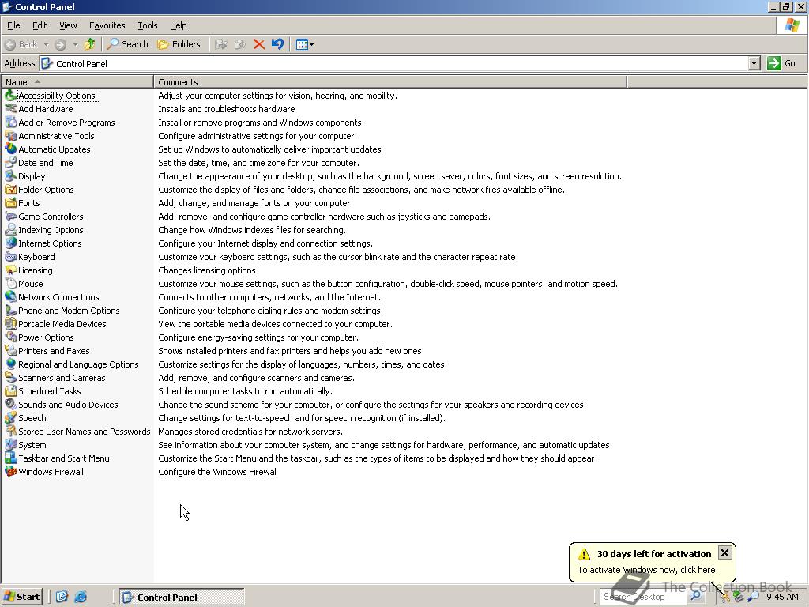This screenshot has height=607, width=809.
Task: Open the Tools menu
Action: pyautogui.click(x=147, y=25)
